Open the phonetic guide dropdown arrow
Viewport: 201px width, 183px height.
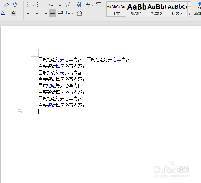(20, 5)
